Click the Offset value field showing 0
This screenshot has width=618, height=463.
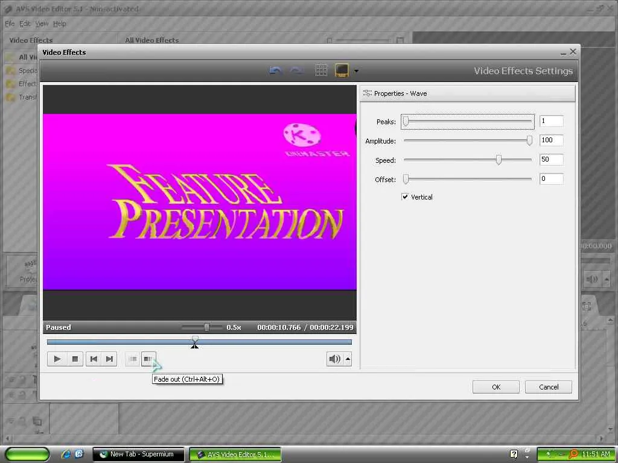click(x=551, y=178)
